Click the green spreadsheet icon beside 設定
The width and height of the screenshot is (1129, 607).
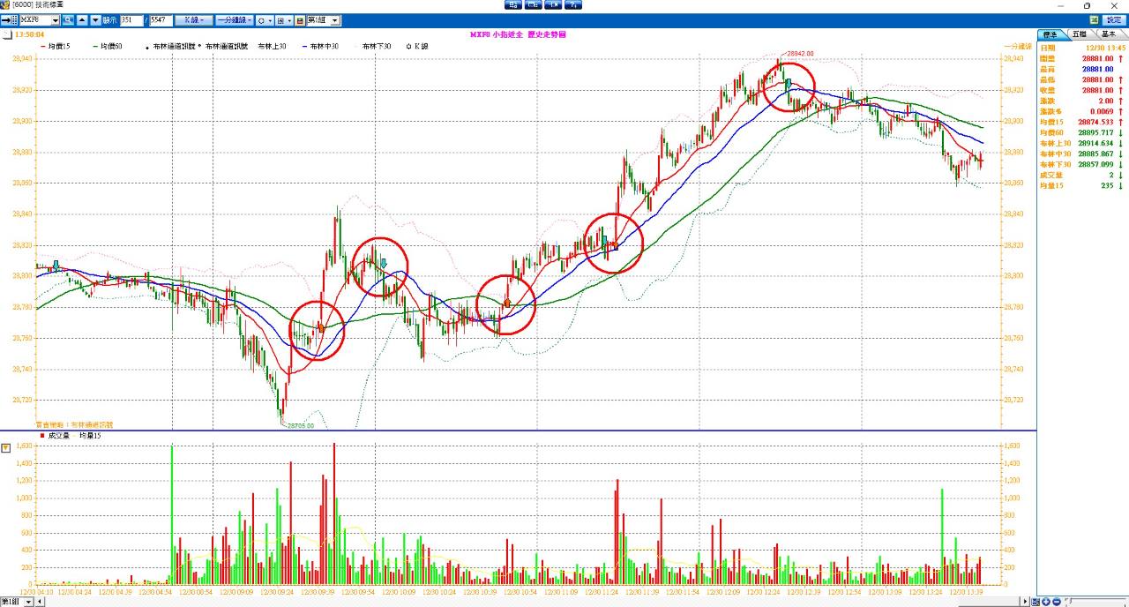click(x=1094, y=19)
